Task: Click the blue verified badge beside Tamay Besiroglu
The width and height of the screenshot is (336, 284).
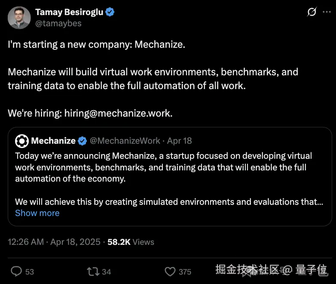Action: click(110, 12)
